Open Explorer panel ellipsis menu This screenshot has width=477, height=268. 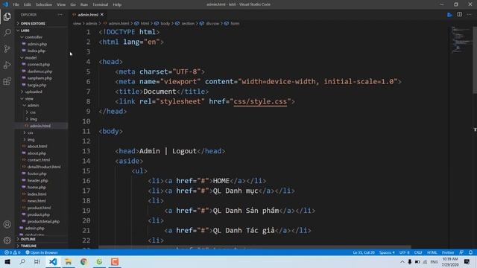[60, 15]
